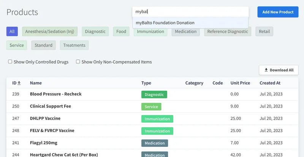Filter by Anesthesia/Sedation (Inj)
This screenshot has width=304, height=157.
(50, 31)
